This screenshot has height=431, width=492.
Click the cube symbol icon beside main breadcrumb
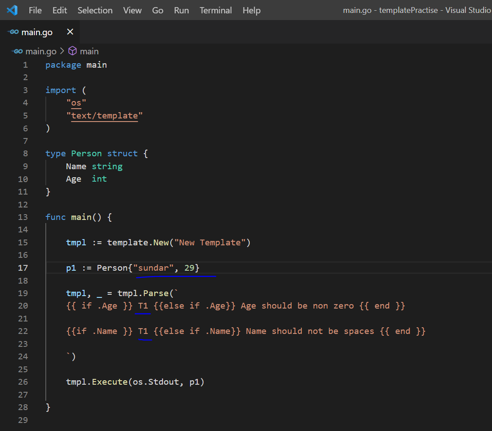point(72,51)
